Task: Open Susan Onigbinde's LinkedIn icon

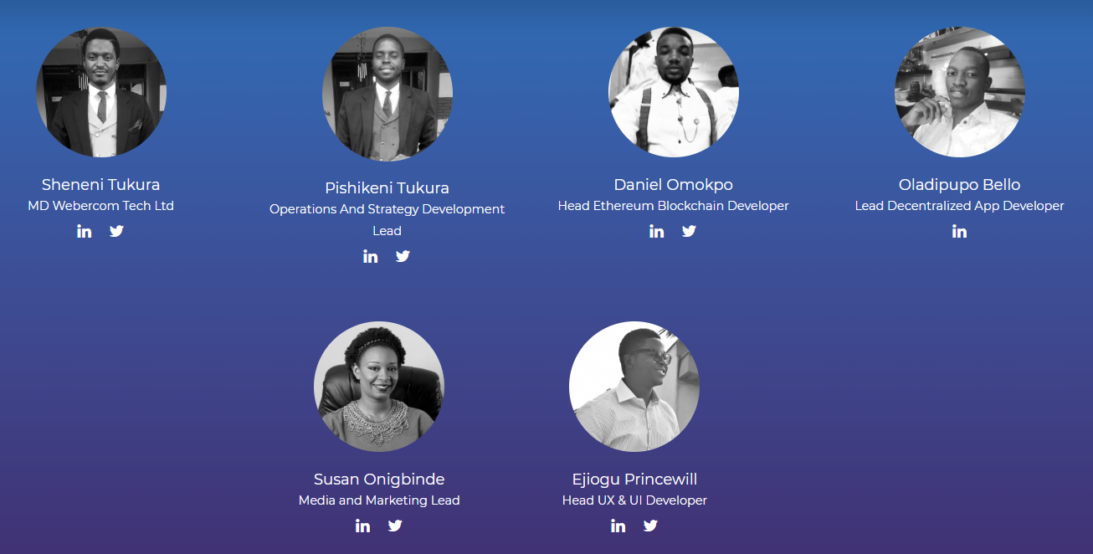Action: (x=362, y=526)
